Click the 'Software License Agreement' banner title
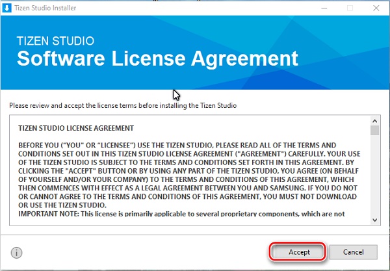390x271 pixels. [157, 58]
